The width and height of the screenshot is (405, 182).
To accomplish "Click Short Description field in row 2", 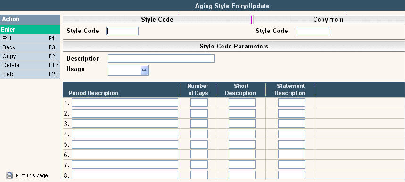I will point(242,113).
